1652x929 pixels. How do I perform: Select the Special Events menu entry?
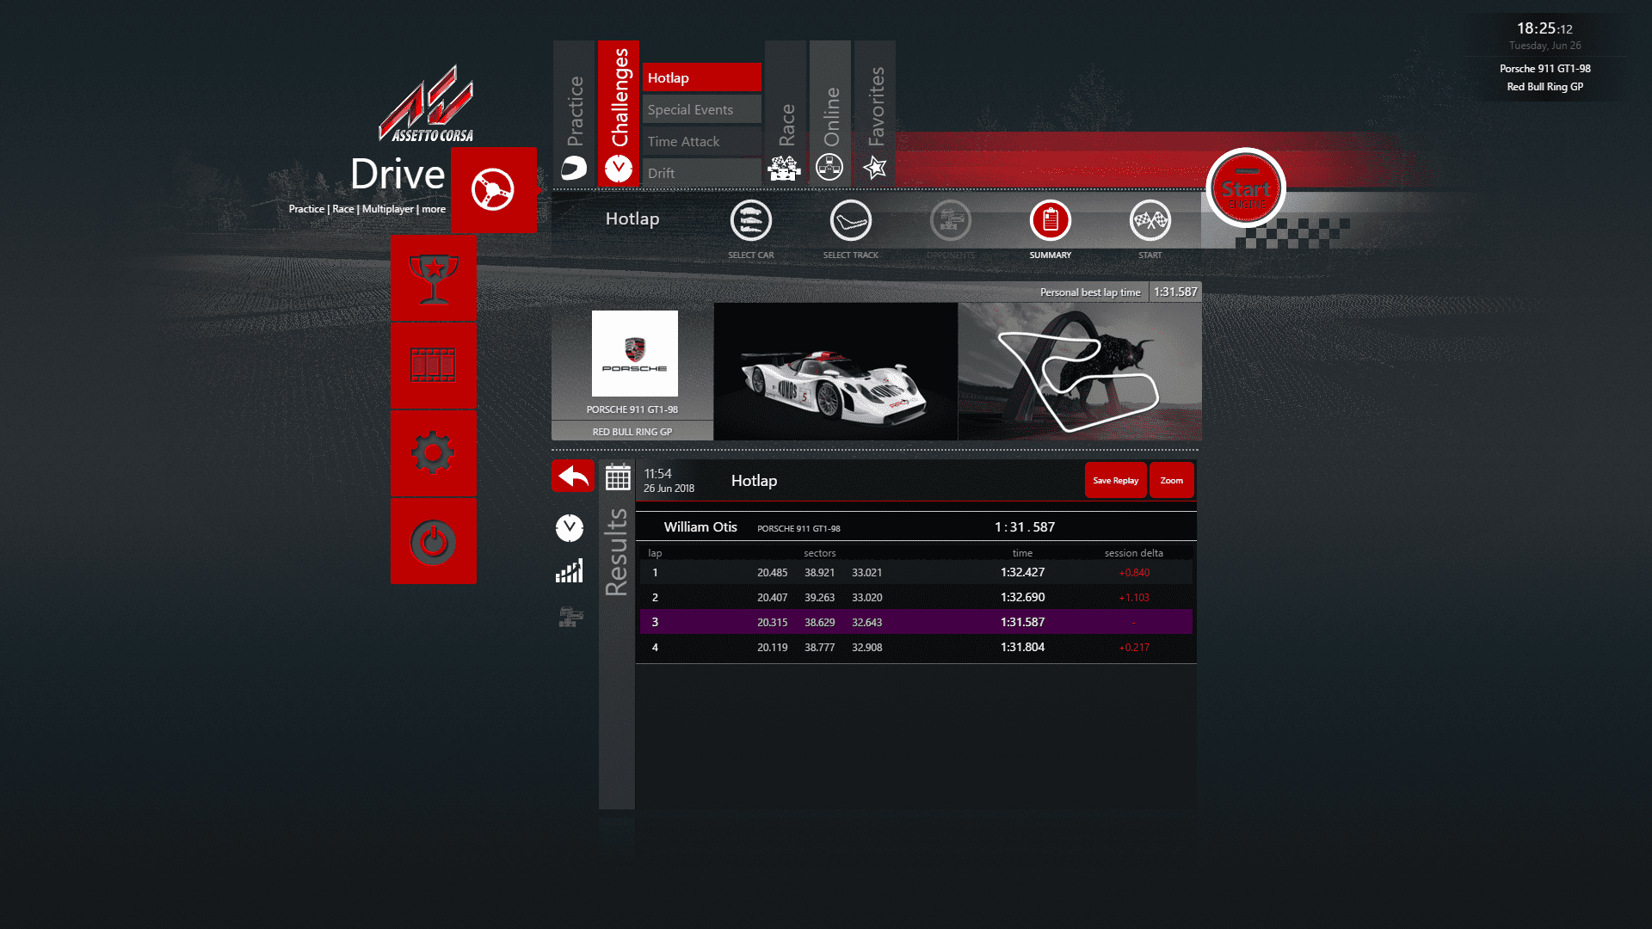coord(702,109)
